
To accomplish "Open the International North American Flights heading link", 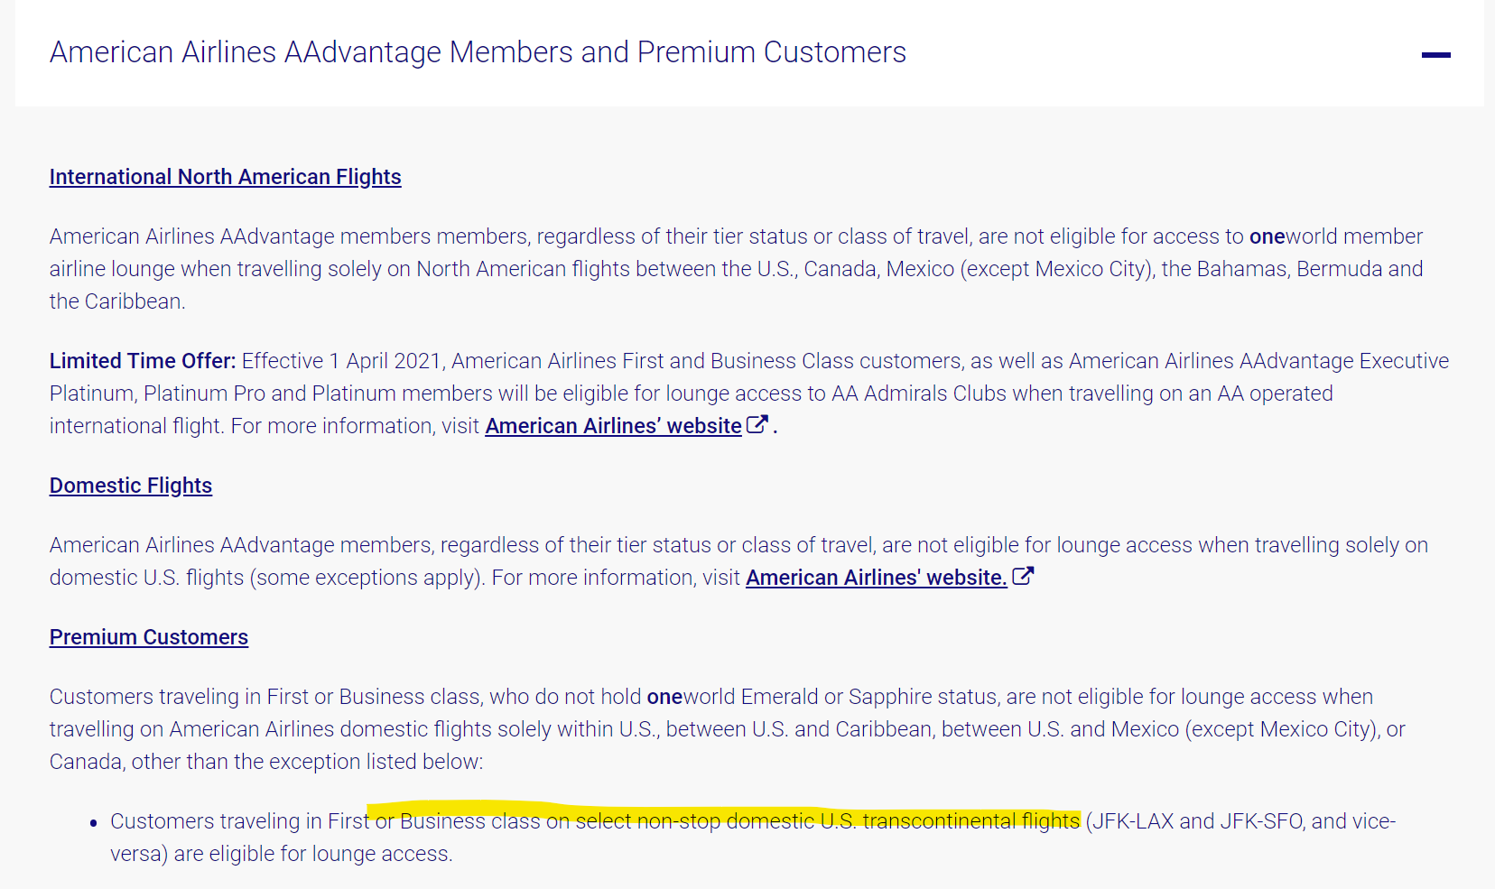I will [x=225, y=177].
